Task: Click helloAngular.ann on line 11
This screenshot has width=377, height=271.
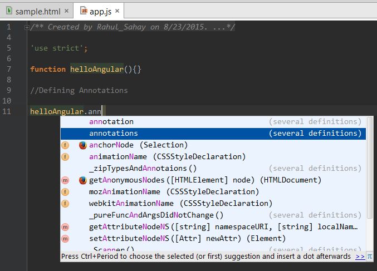Action: click(x=66, y=112)
